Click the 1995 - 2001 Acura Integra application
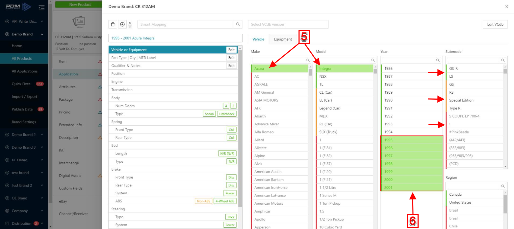The width and height of the screenshot is (514, 229). click(175, 38)
